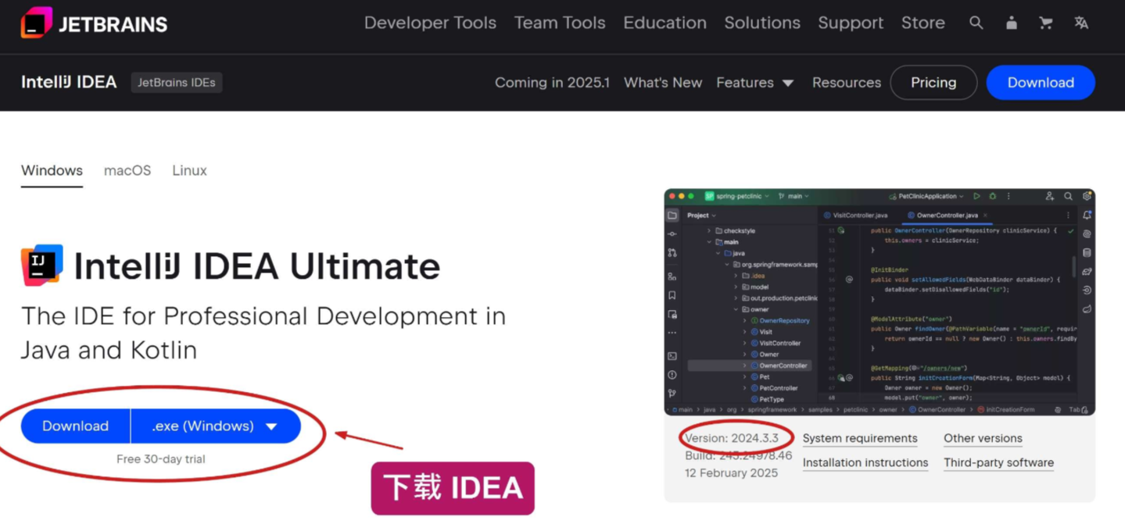Click the JetBrains logo in the header

pyautogui.click(x=94, y=23)
